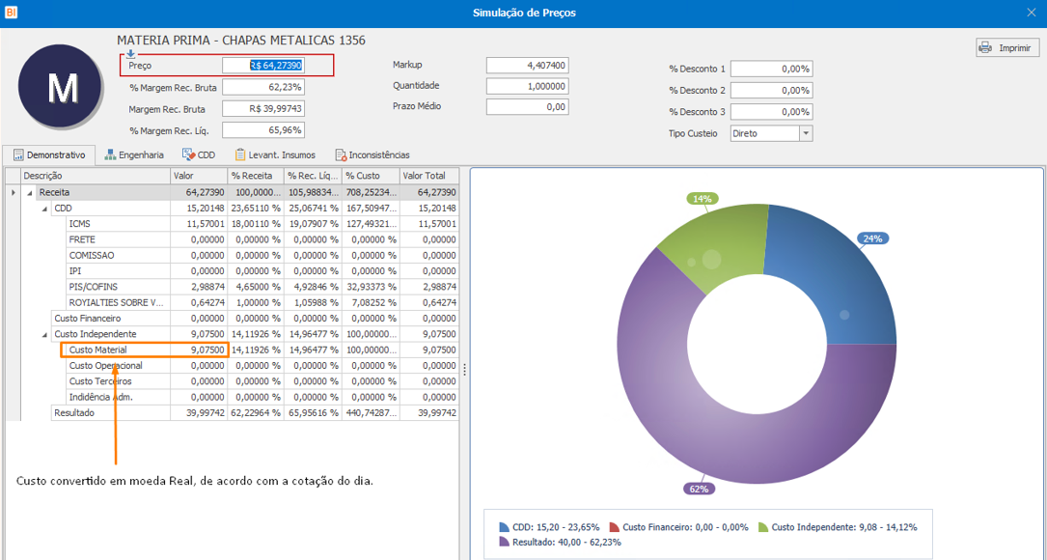Click the green Custo Independente legend swatch
The height and width of the screenshot is (560, 1047).
763,527
